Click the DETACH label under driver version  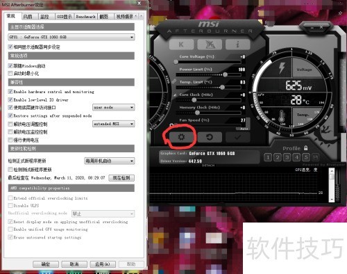coord(208,166)
